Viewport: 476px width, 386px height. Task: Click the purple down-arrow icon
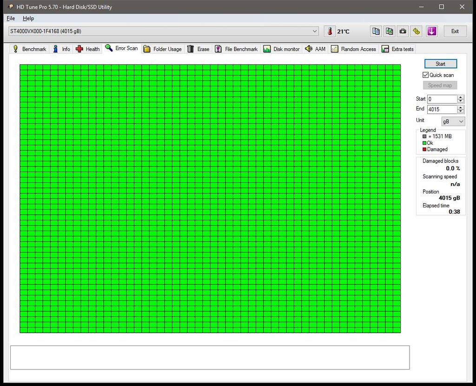[x=432, y=31]
